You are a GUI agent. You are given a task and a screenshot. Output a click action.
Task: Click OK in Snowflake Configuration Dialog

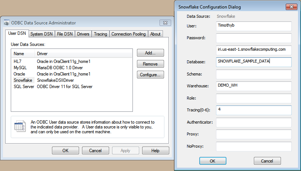tap(213, 161)
